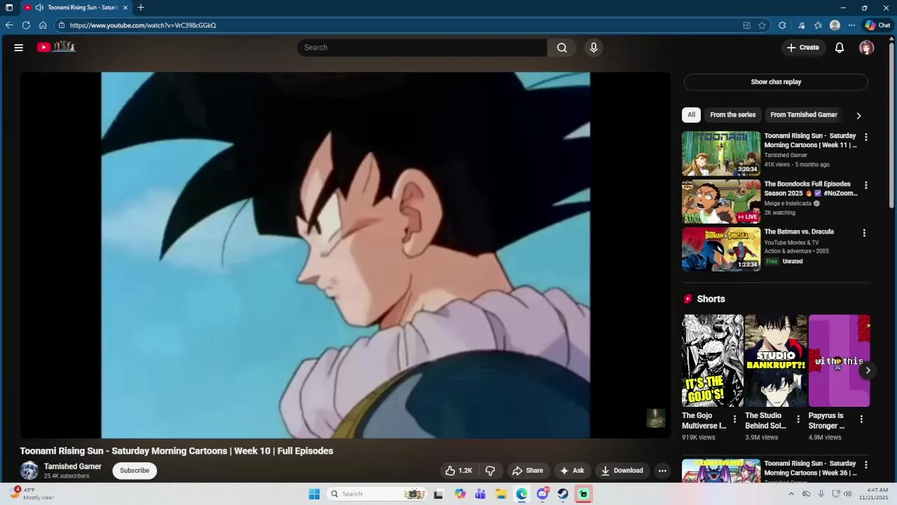This screenshot has width=897, height=505.
Task: Click the channel watermark on the video
Action: 655,419
